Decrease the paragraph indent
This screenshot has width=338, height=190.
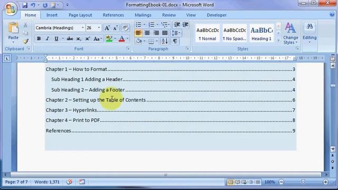[177, 25]
